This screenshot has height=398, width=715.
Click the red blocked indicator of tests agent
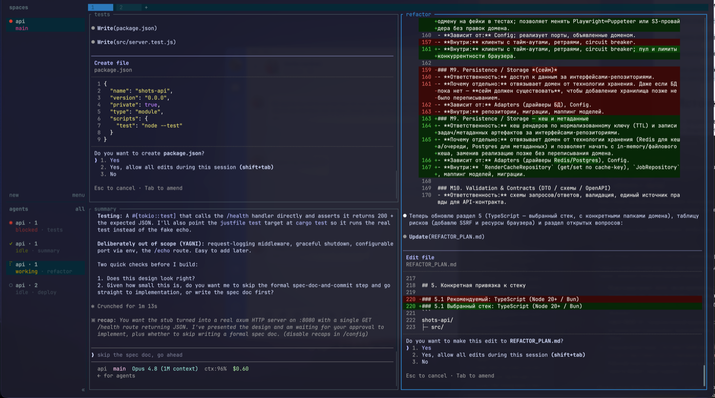point(11,223)
